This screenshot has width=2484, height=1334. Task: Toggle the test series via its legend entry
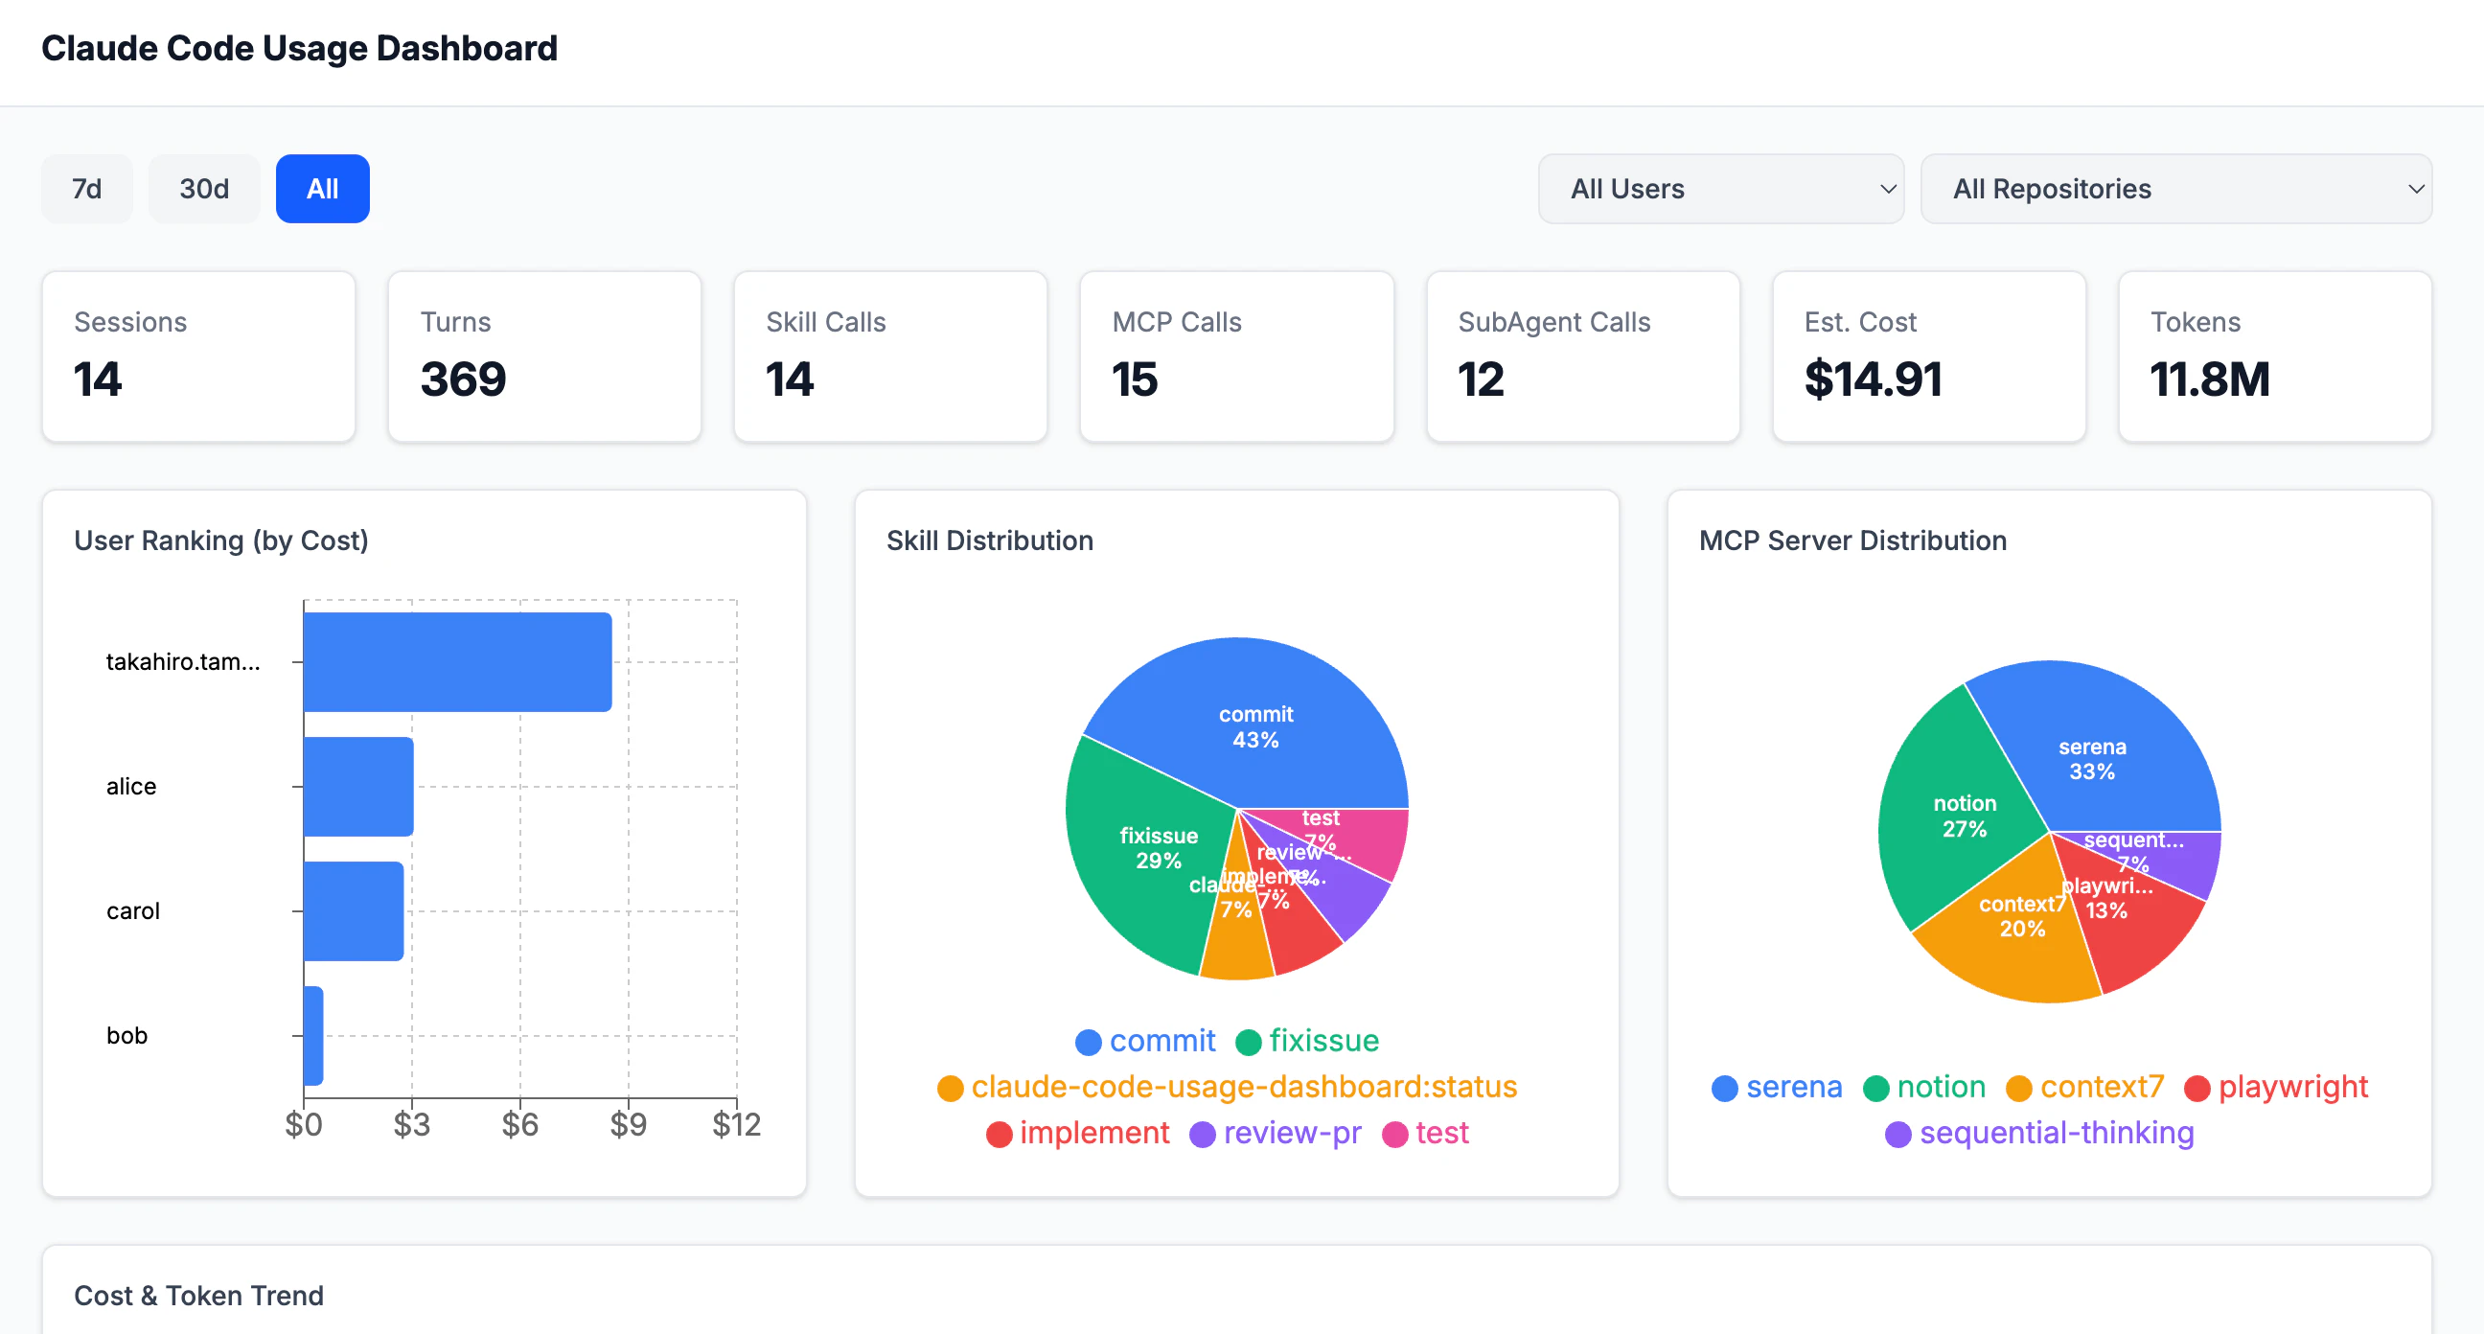point(1428,1134)
